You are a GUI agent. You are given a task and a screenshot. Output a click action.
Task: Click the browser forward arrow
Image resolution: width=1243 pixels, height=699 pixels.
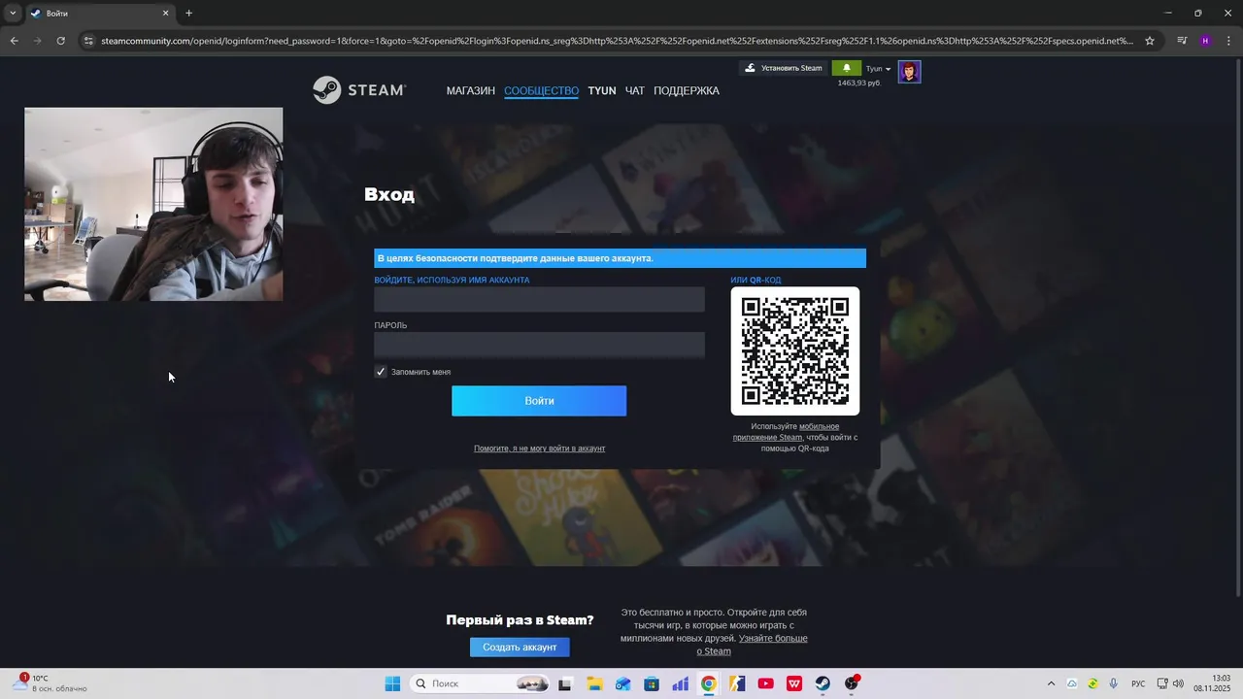click(x=37, y=41)
